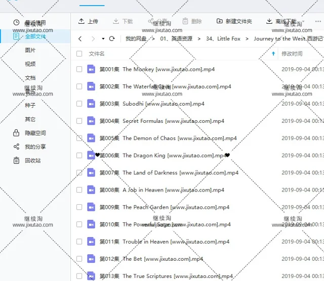The width and height of the screenshot is (324, 281).
Task: Check the box for 第001集 The Monkey
Action: click(79, 69)
